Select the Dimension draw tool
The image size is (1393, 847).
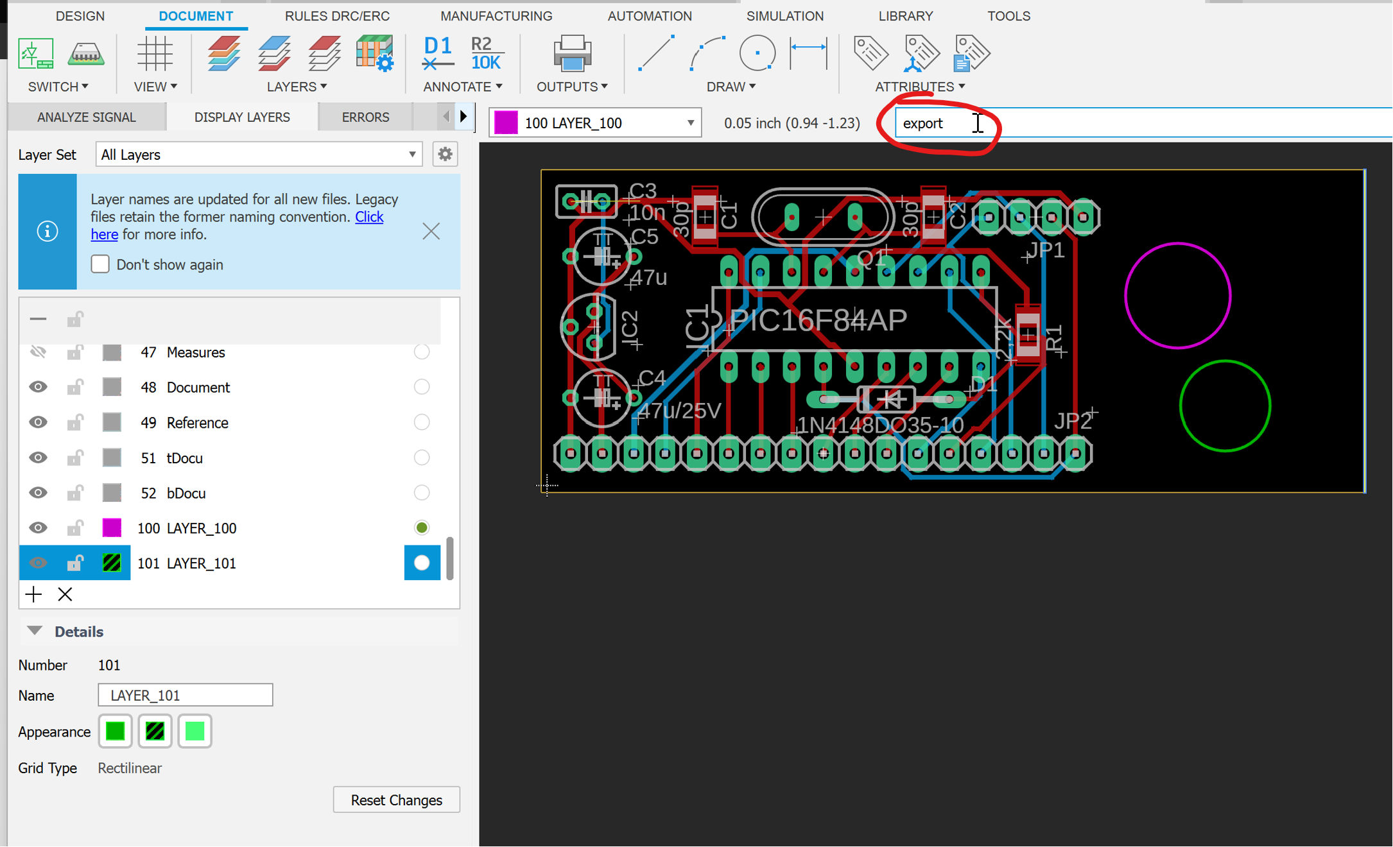tap(808, 53)
